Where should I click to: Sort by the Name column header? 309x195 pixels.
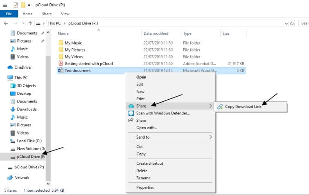99,33
